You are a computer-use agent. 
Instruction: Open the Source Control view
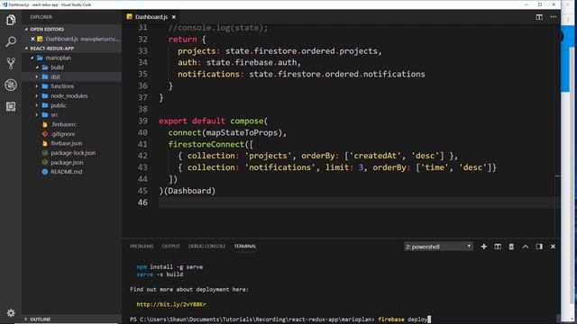pyautogui.click(x=11, y=63)
